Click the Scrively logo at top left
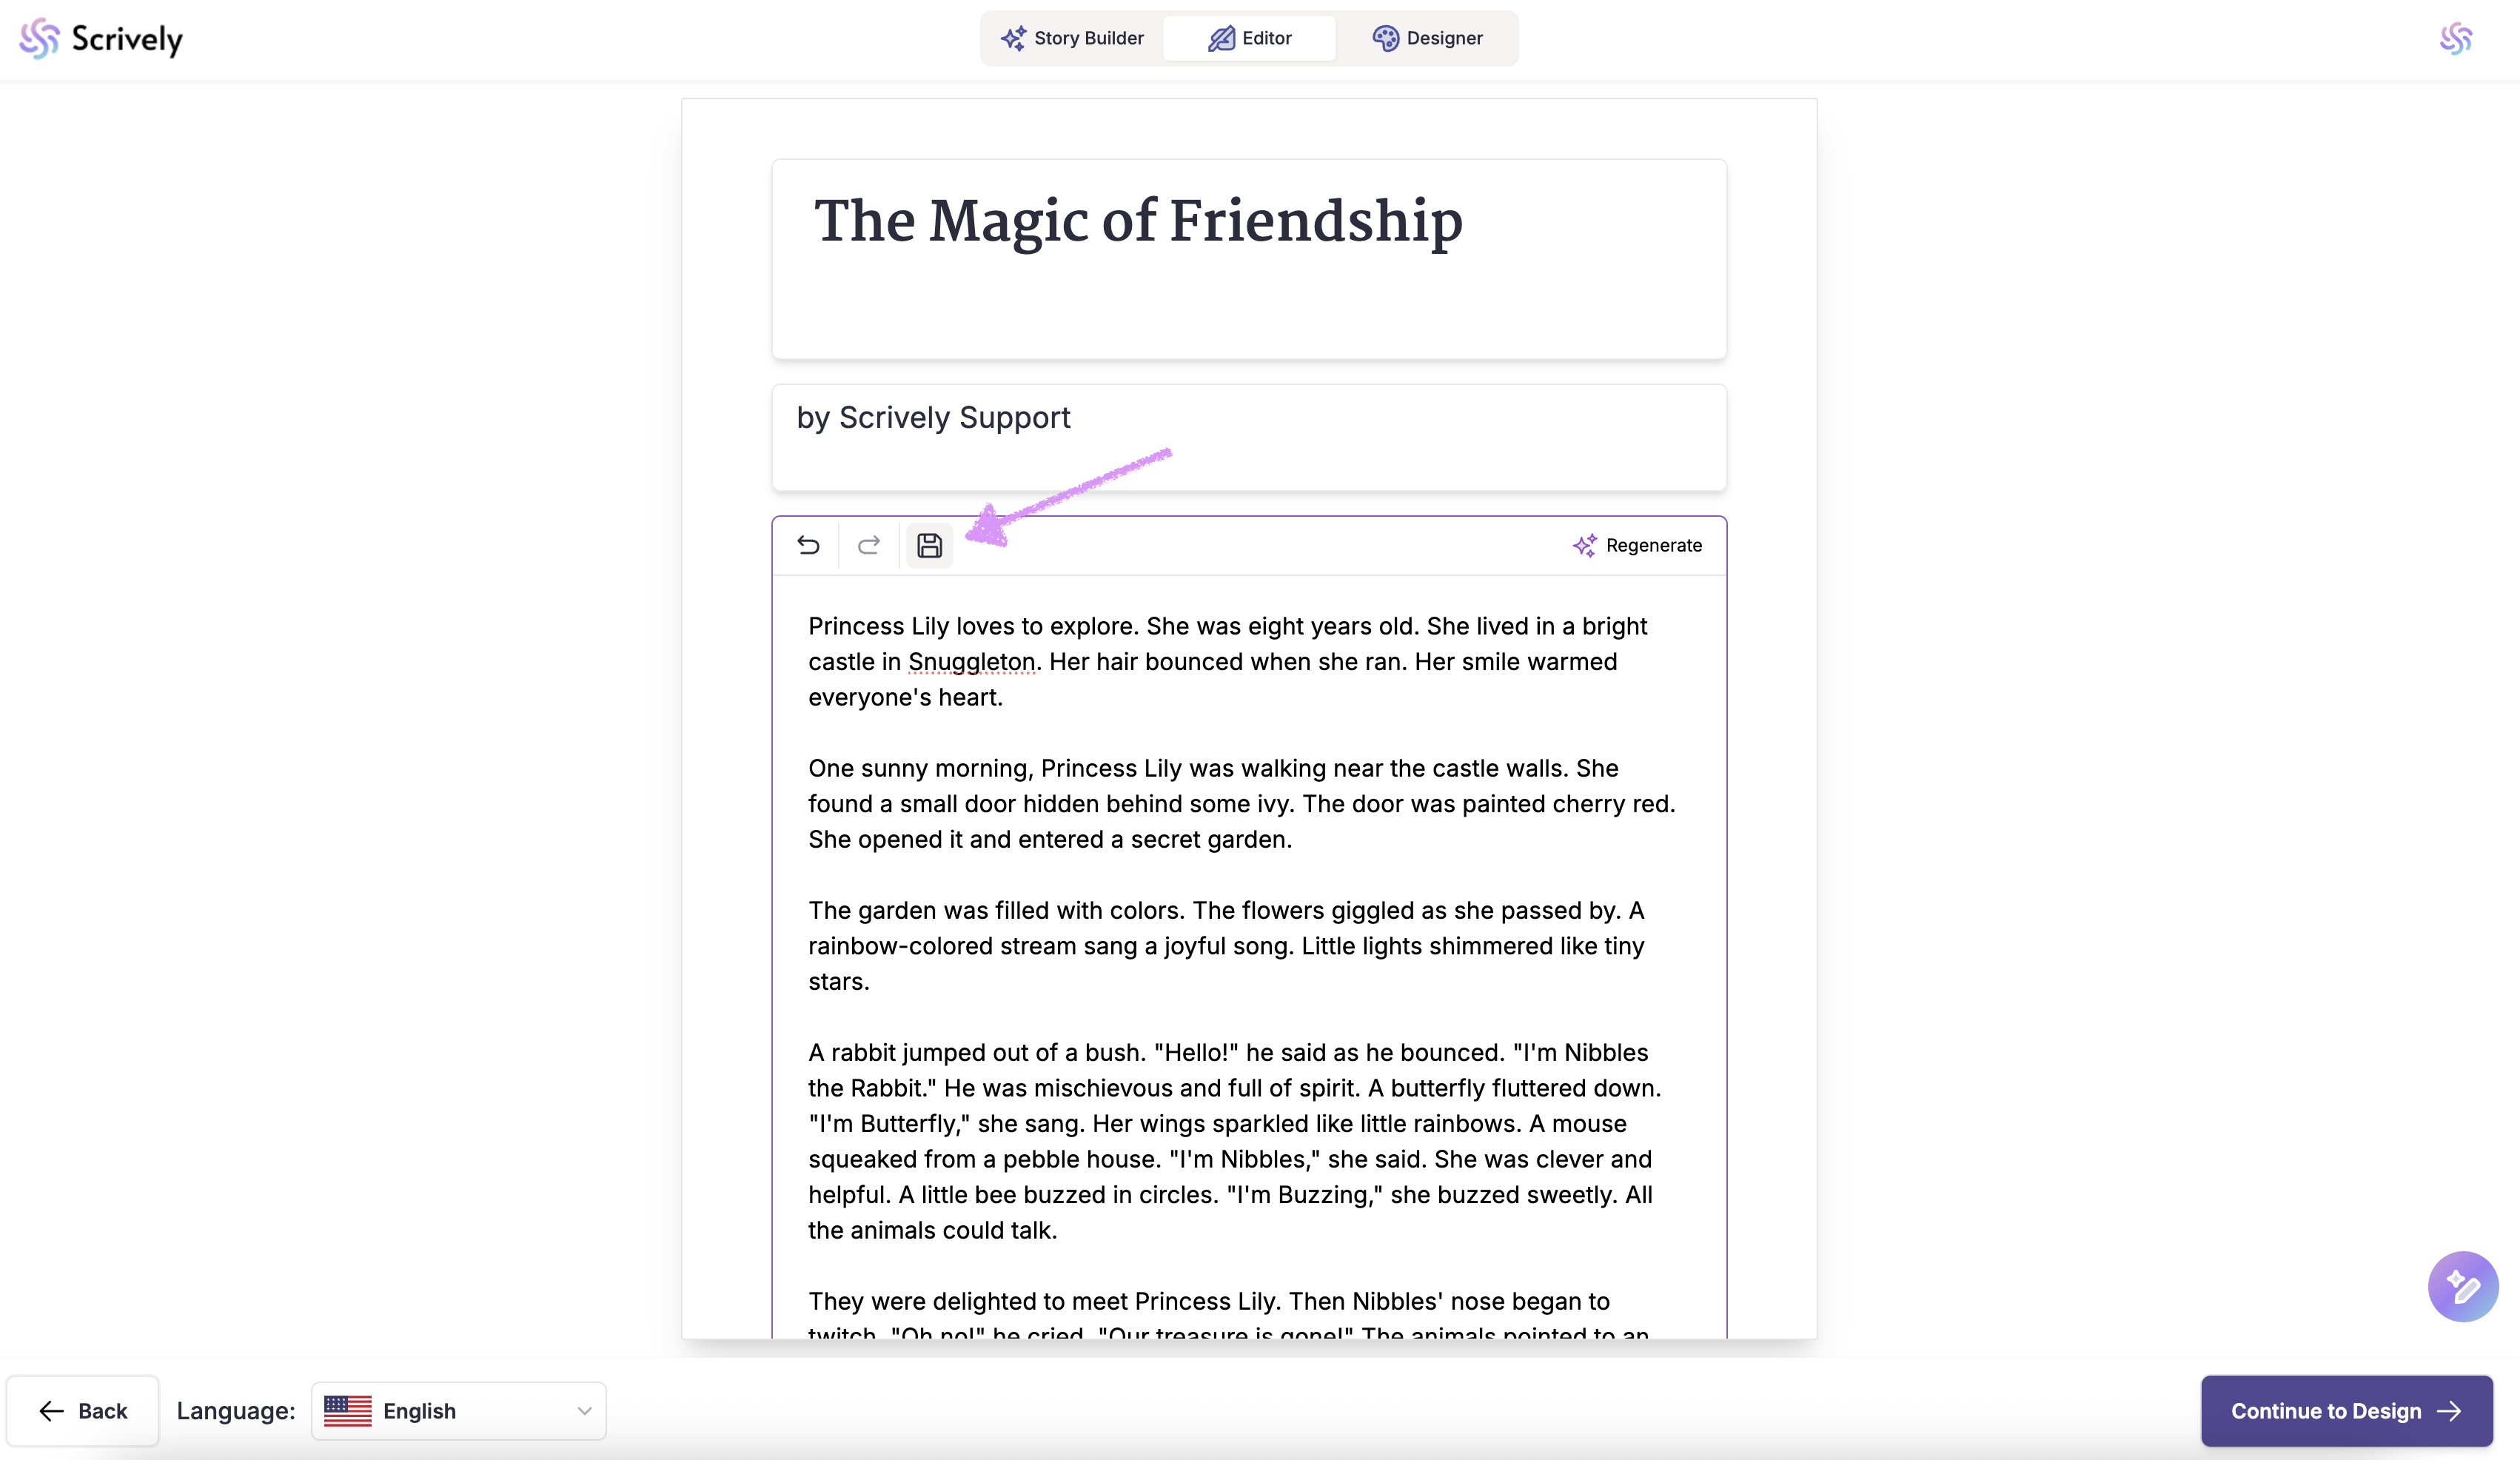 point(101,39)
